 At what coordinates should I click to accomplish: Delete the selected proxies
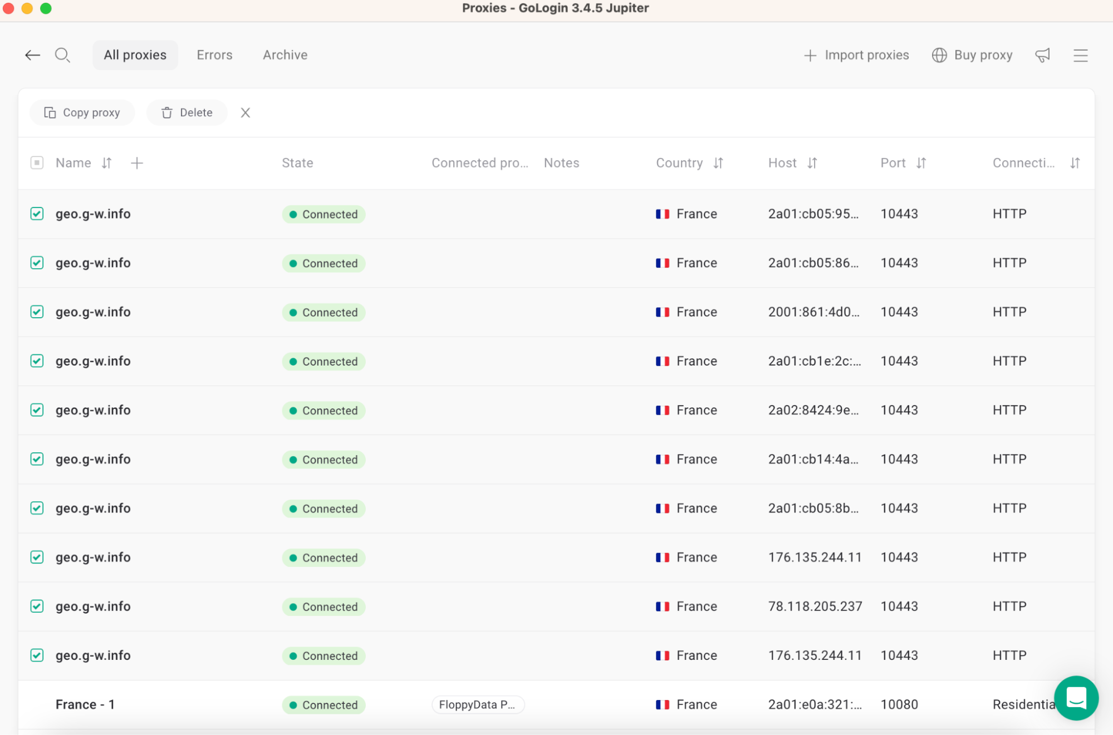(187, 112)
